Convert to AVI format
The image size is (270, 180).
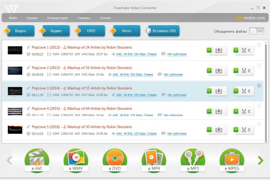[37, 161]
